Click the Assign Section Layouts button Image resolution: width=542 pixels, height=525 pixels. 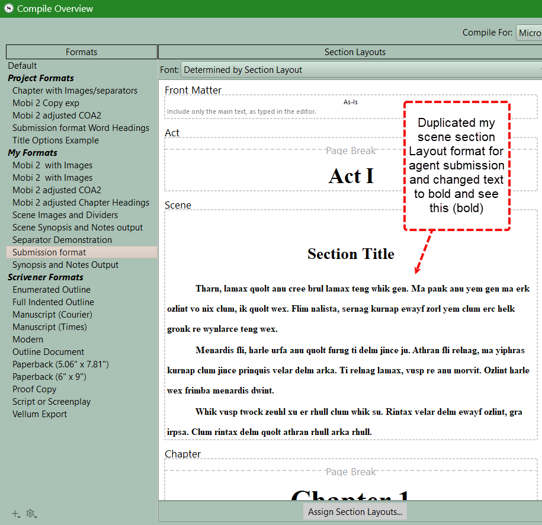tap(355, 512)
